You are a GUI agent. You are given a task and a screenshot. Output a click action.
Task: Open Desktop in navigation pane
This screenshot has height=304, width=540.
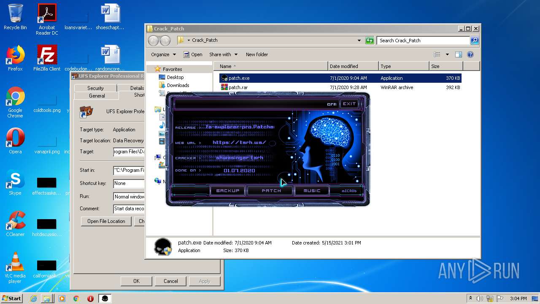[x=175, y=77]
